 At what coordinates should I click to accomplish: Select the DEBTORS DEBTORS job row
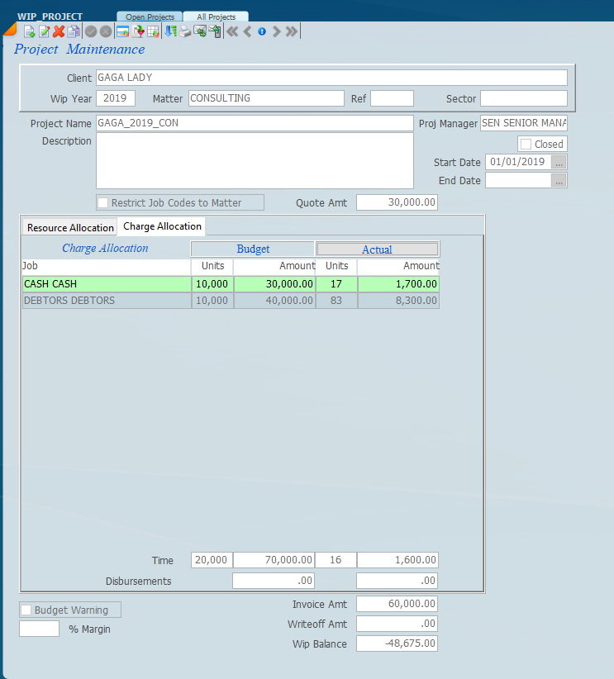pos(106,301)
